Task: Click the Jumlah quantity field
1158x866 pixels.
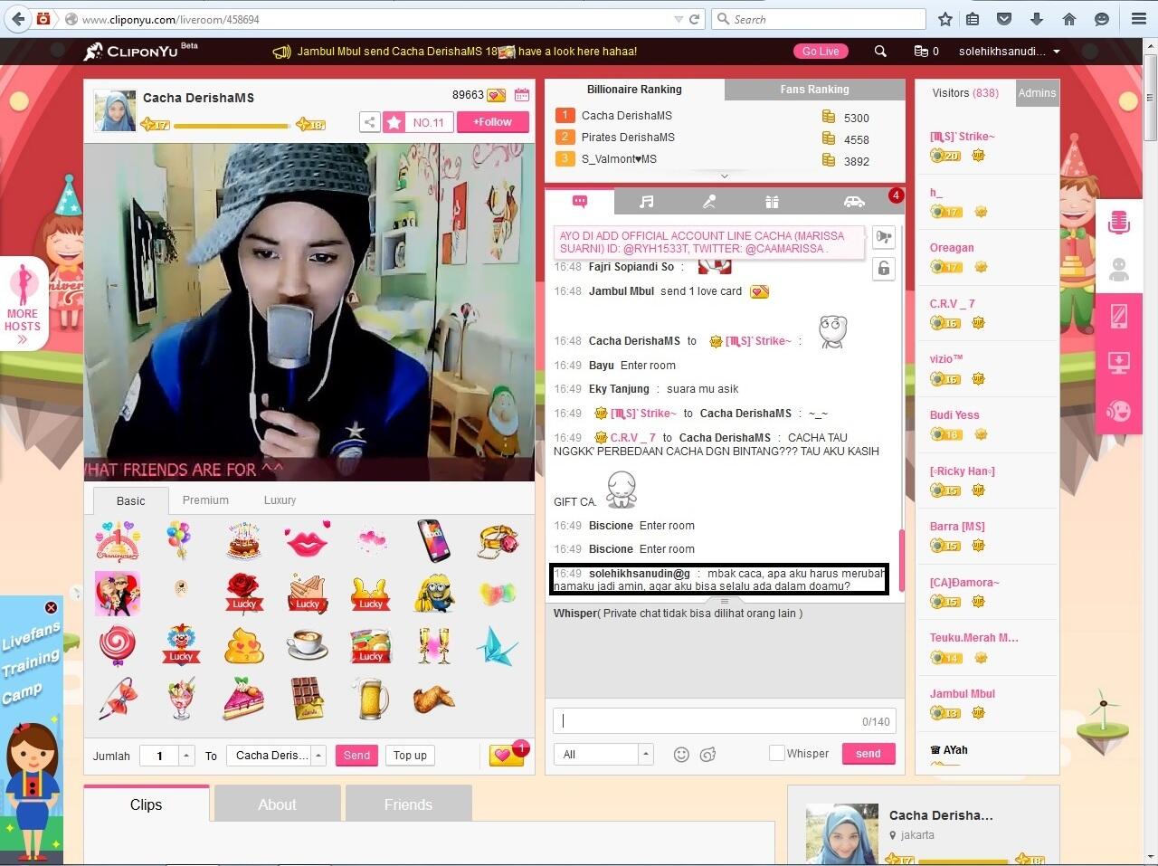Action: tap(160, 756)
